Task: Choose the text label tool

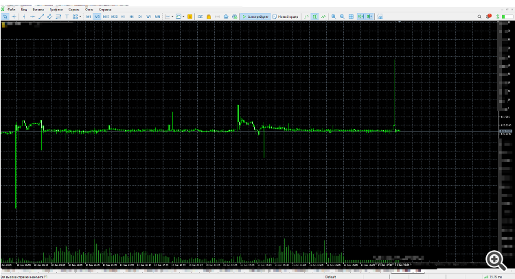Action: [x=67, y=16]
